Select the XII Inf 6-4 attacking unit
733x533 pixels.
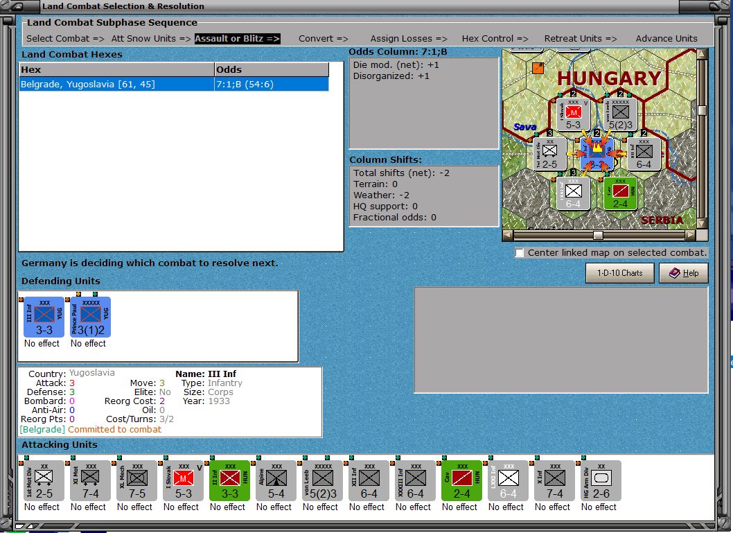tap(369, 480)
